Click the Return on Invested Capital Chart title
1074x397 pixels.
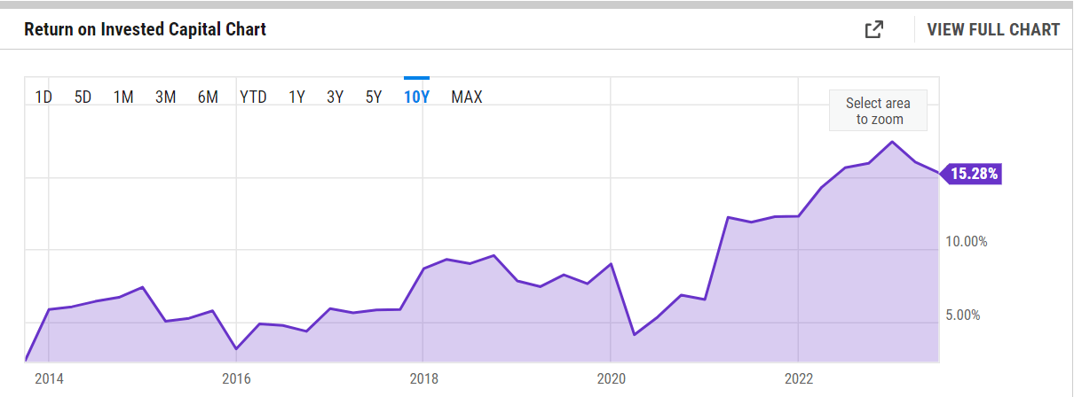point(145,29)
